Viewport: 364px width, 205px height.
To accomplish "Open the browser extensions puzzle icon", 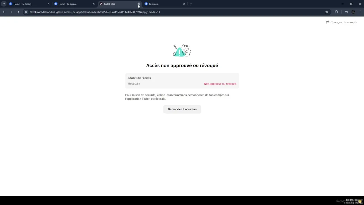I will pyautogui.click(x=336, y=12).
